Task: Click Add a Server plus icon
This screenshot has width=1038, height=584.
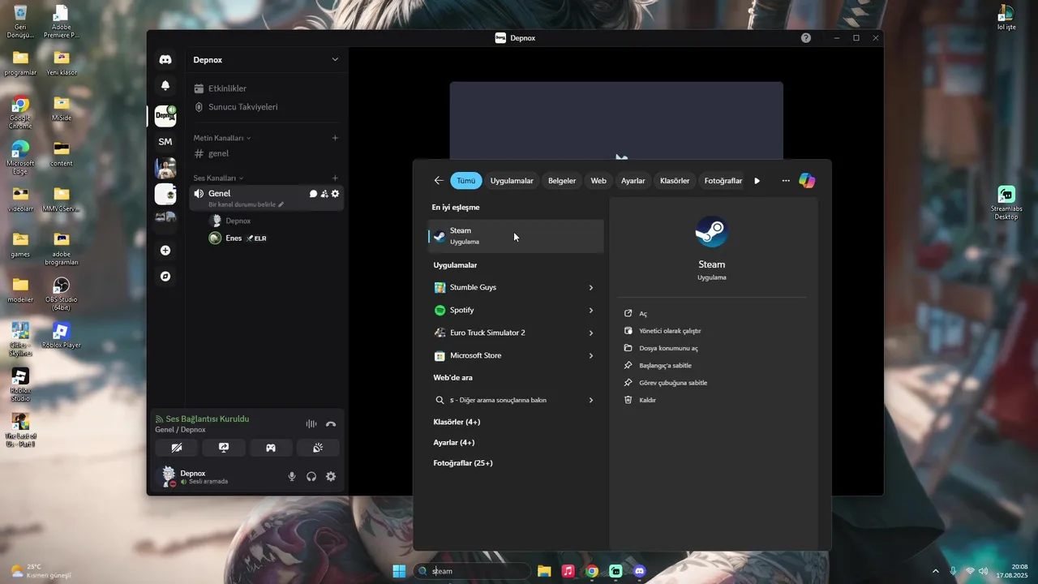Action: (x=165, y=251)
